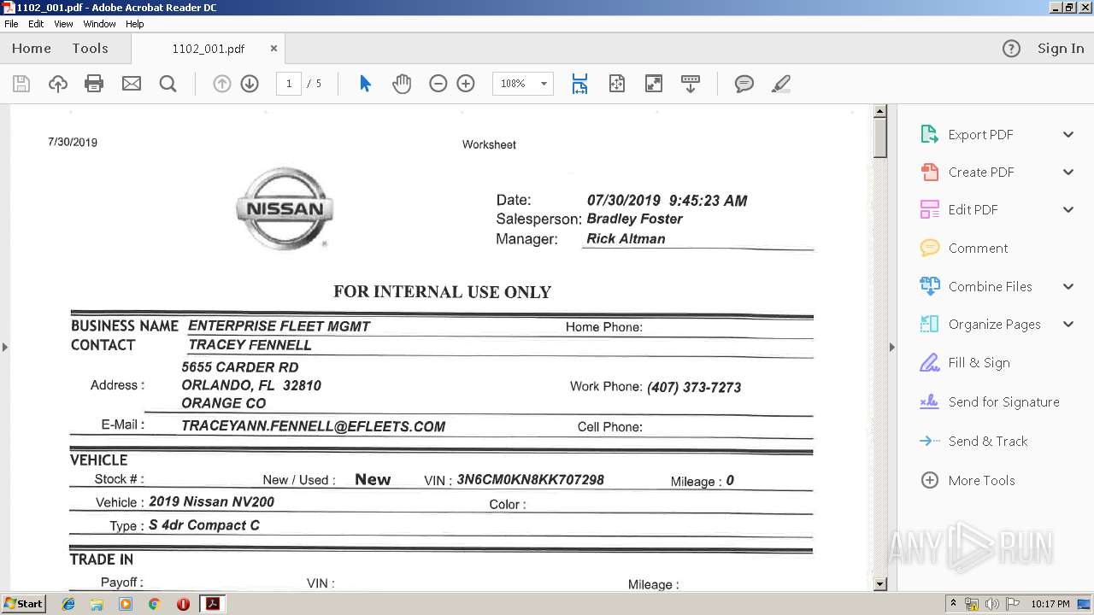Click the volume speaker tray icon
The width and height of the screenshot is (1094, 615).
[x=992, y=604]
